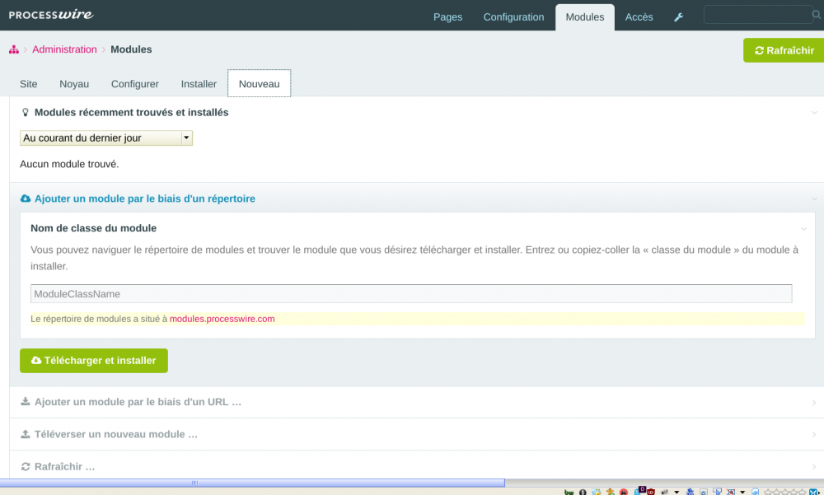Click the download icon beside URL section
Screen dimensions: 824x495
tap(26, 403)
